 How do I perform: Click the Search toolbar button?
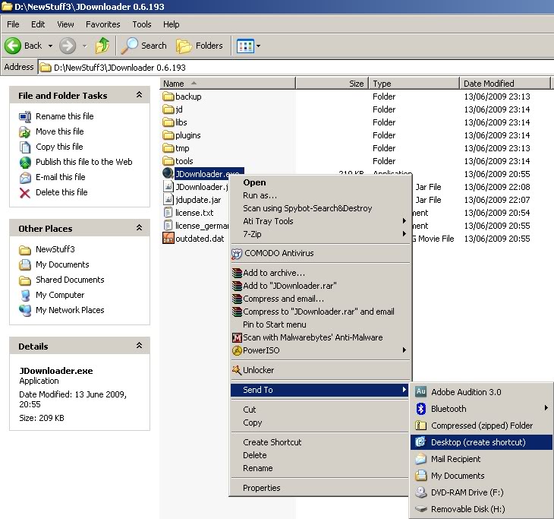tap(144, 46)
